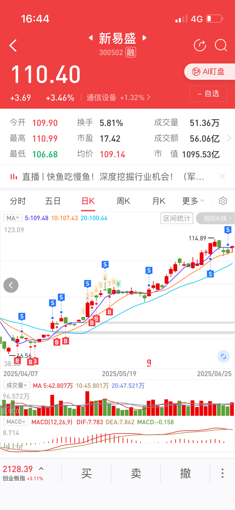Tap the 卖 sell button
Screen dimensions: 235x510
click(136, 473)
